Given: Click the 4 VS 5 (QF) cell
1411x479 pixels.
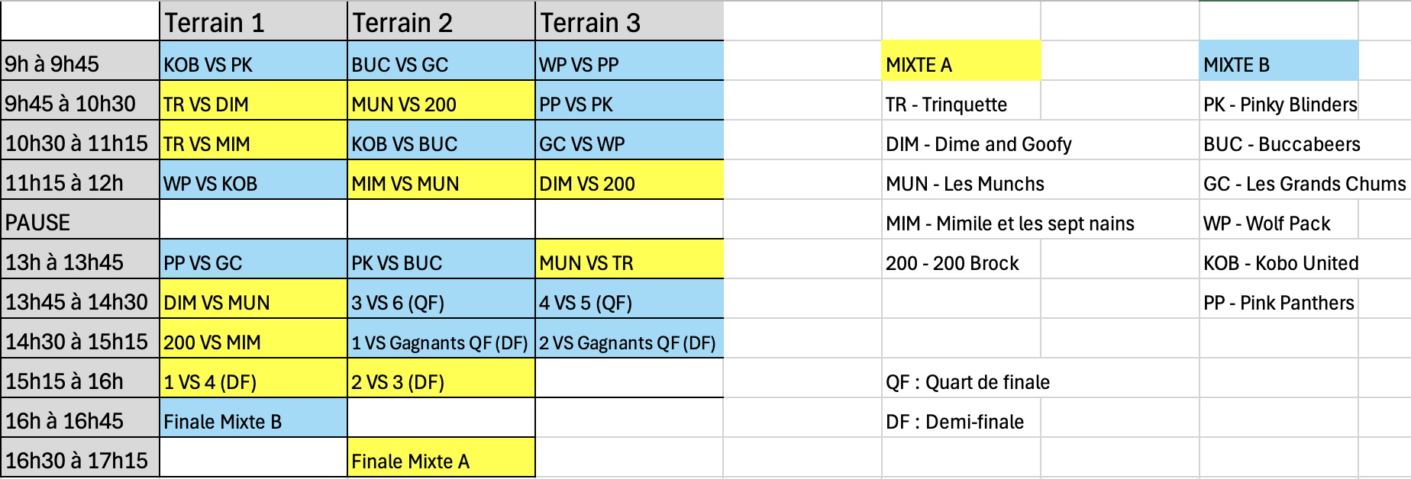Looking at the screenshot, I should tap(629, 299).
